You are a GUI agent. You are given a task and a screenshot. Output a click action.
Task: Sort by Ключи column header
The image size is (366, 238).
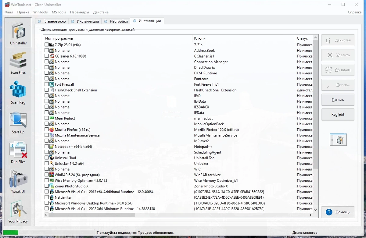(x=244, y=38)
